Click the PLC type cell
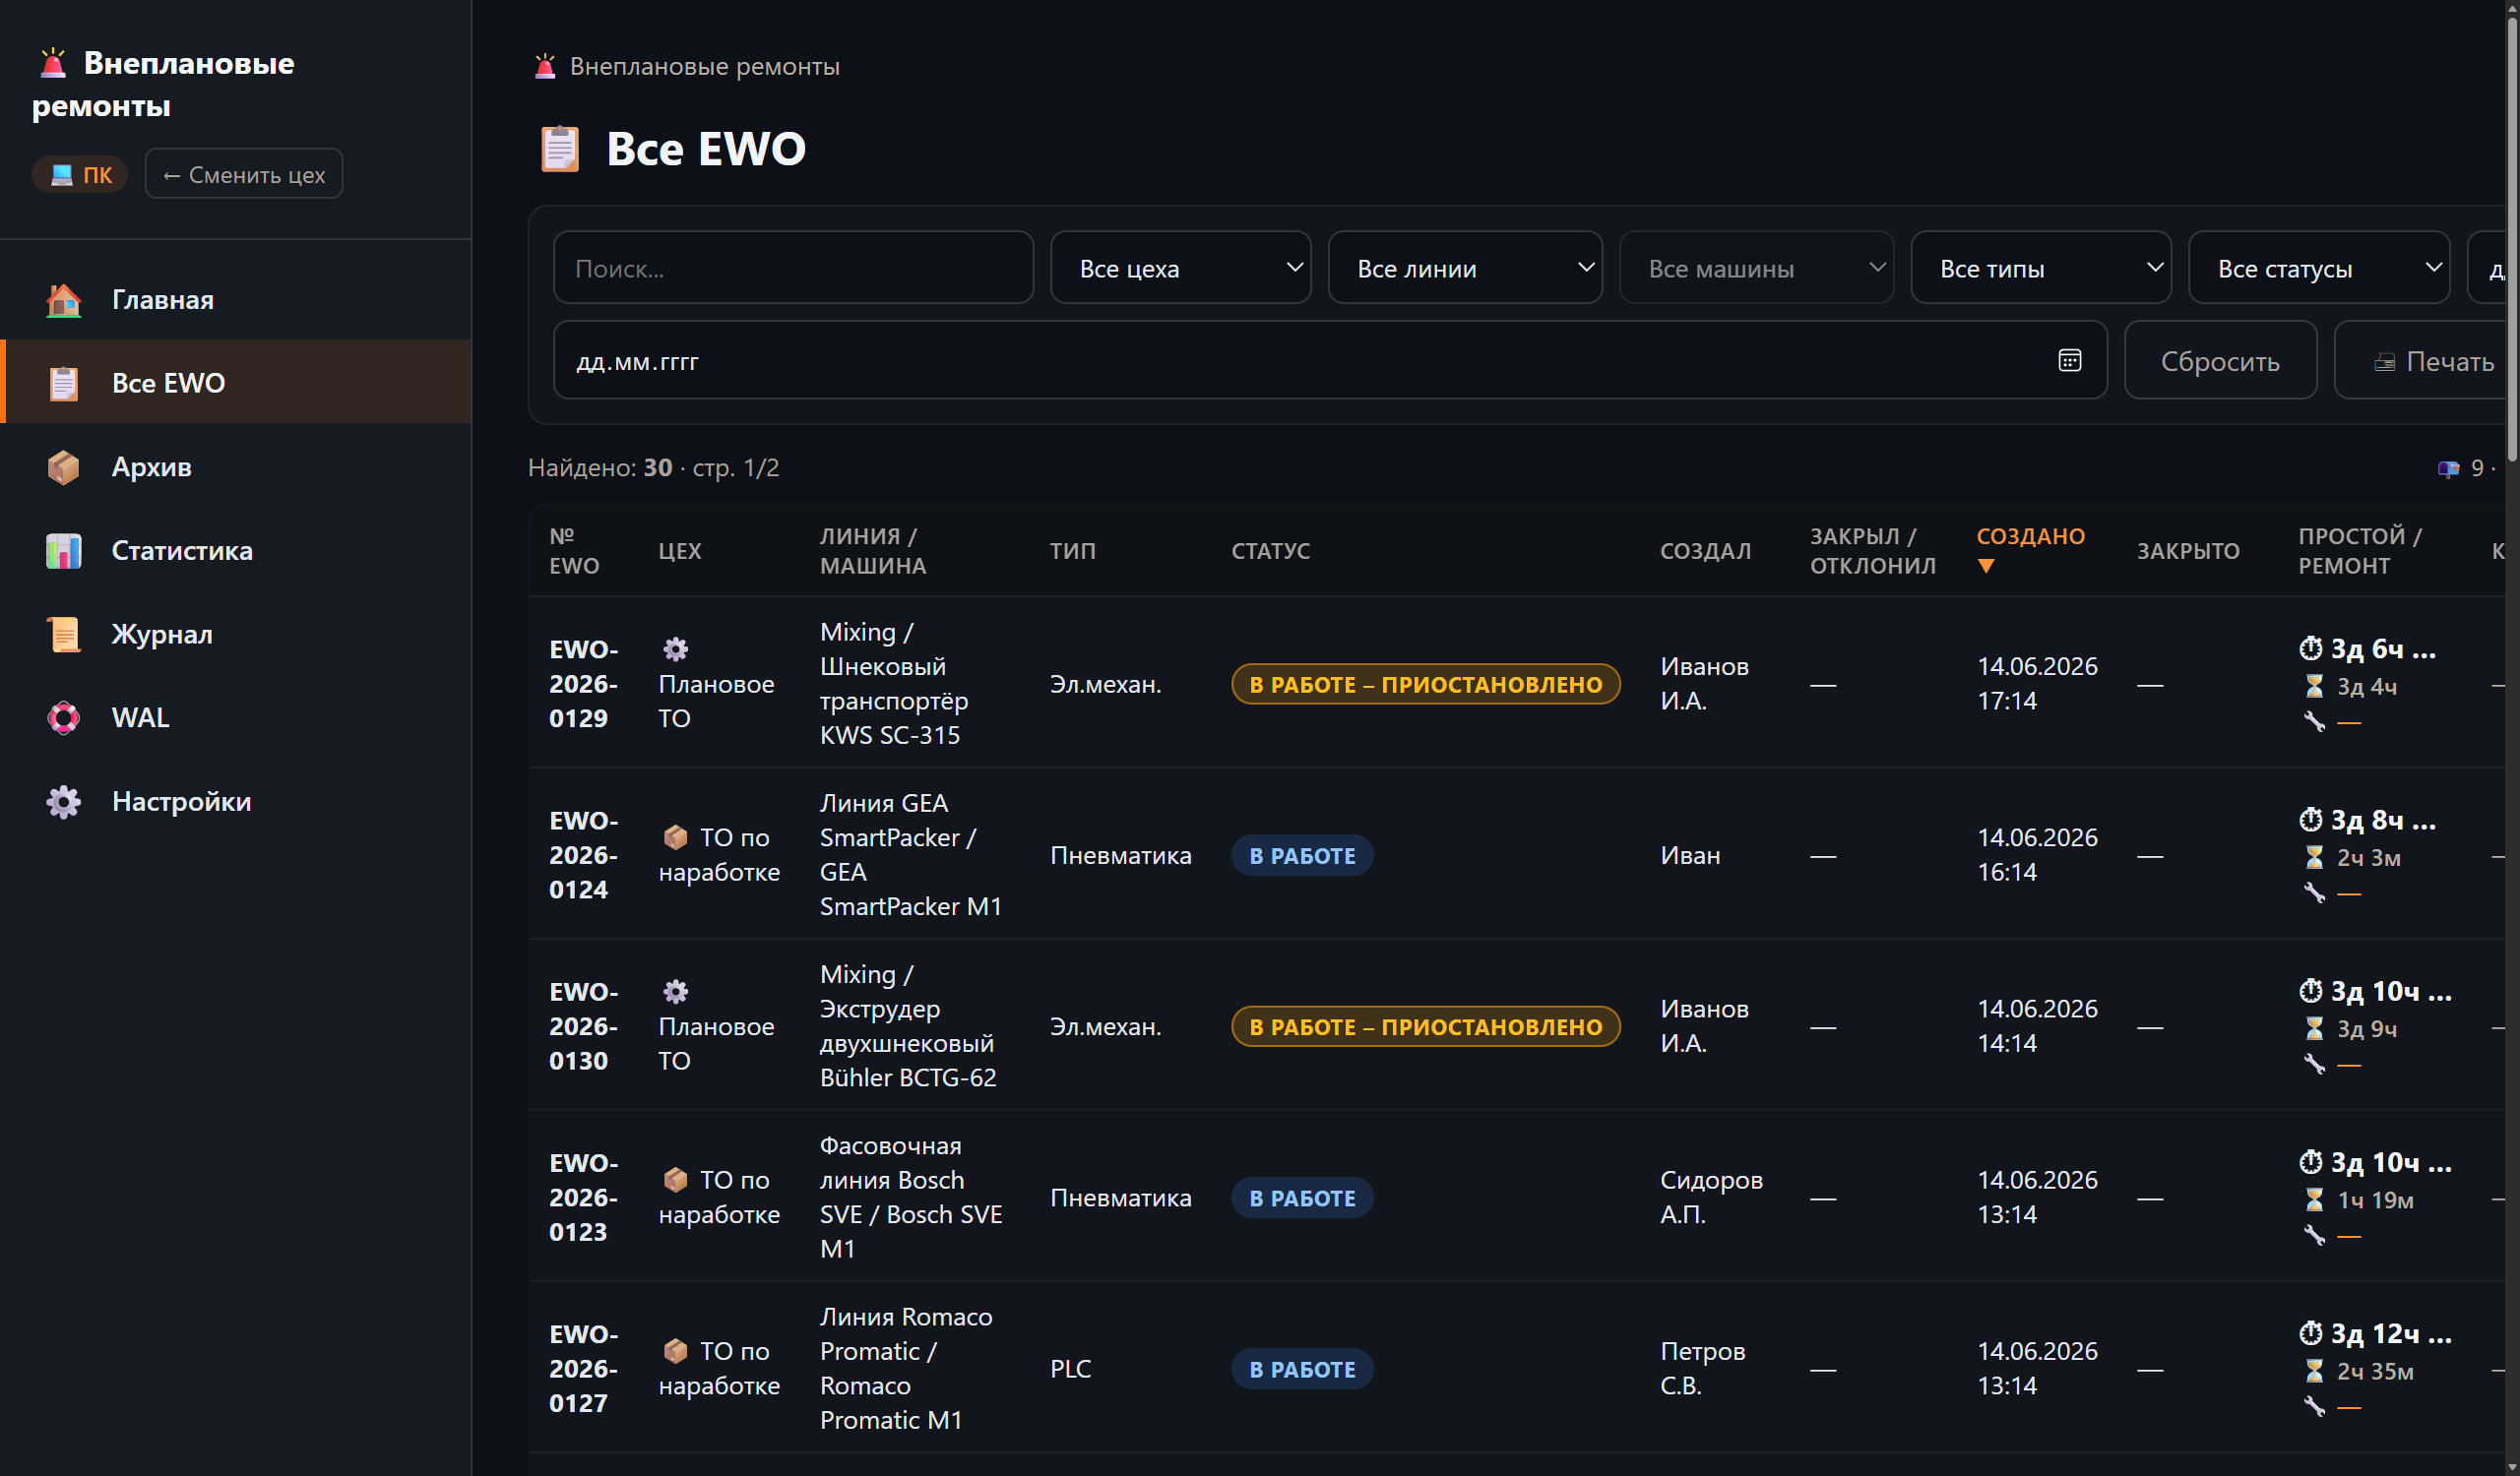This screenshot has height=1476, width=2520. [1070, 1369]
